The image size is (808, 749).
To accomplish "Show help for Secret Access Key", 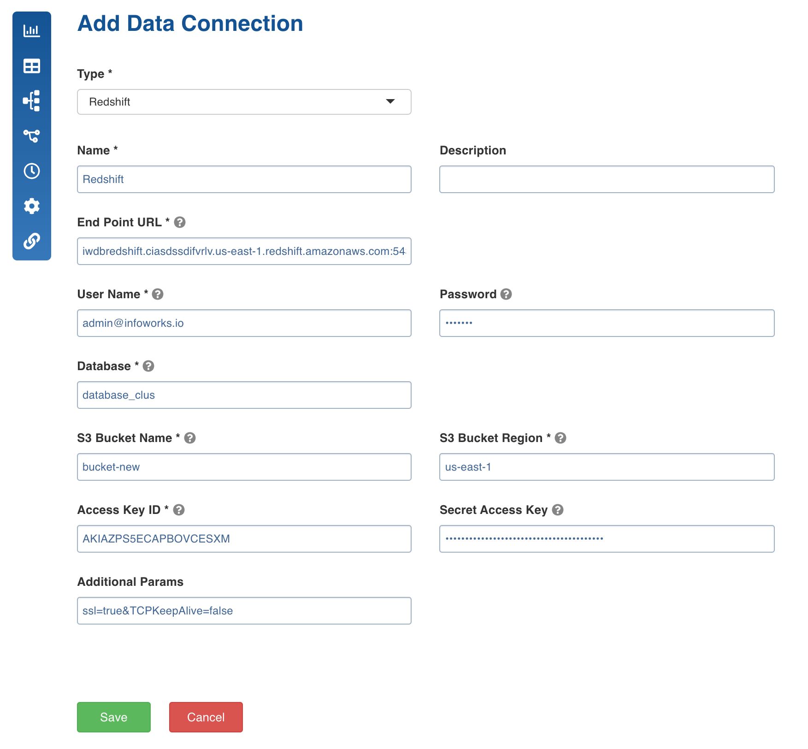I will click(x=558, y=510).
